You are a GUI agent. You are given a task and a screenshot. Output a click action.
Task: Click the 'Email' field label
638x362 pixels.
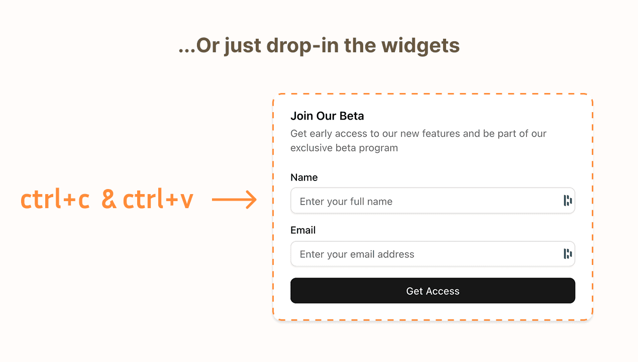click(302, 230)
